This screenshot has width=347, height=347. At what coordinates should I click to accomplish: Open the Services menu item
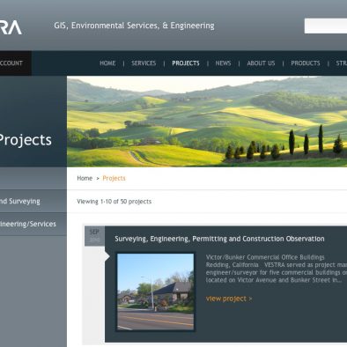point(144,63)
